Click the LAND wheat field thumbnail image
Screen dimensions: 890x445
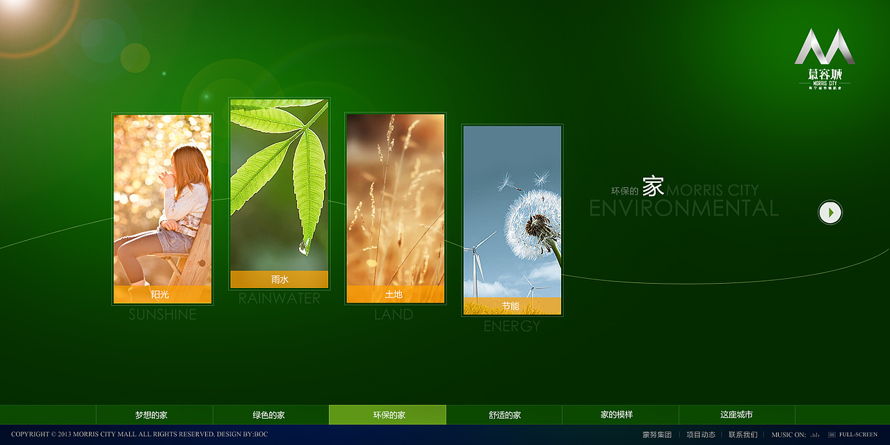(x=394, y=202)
